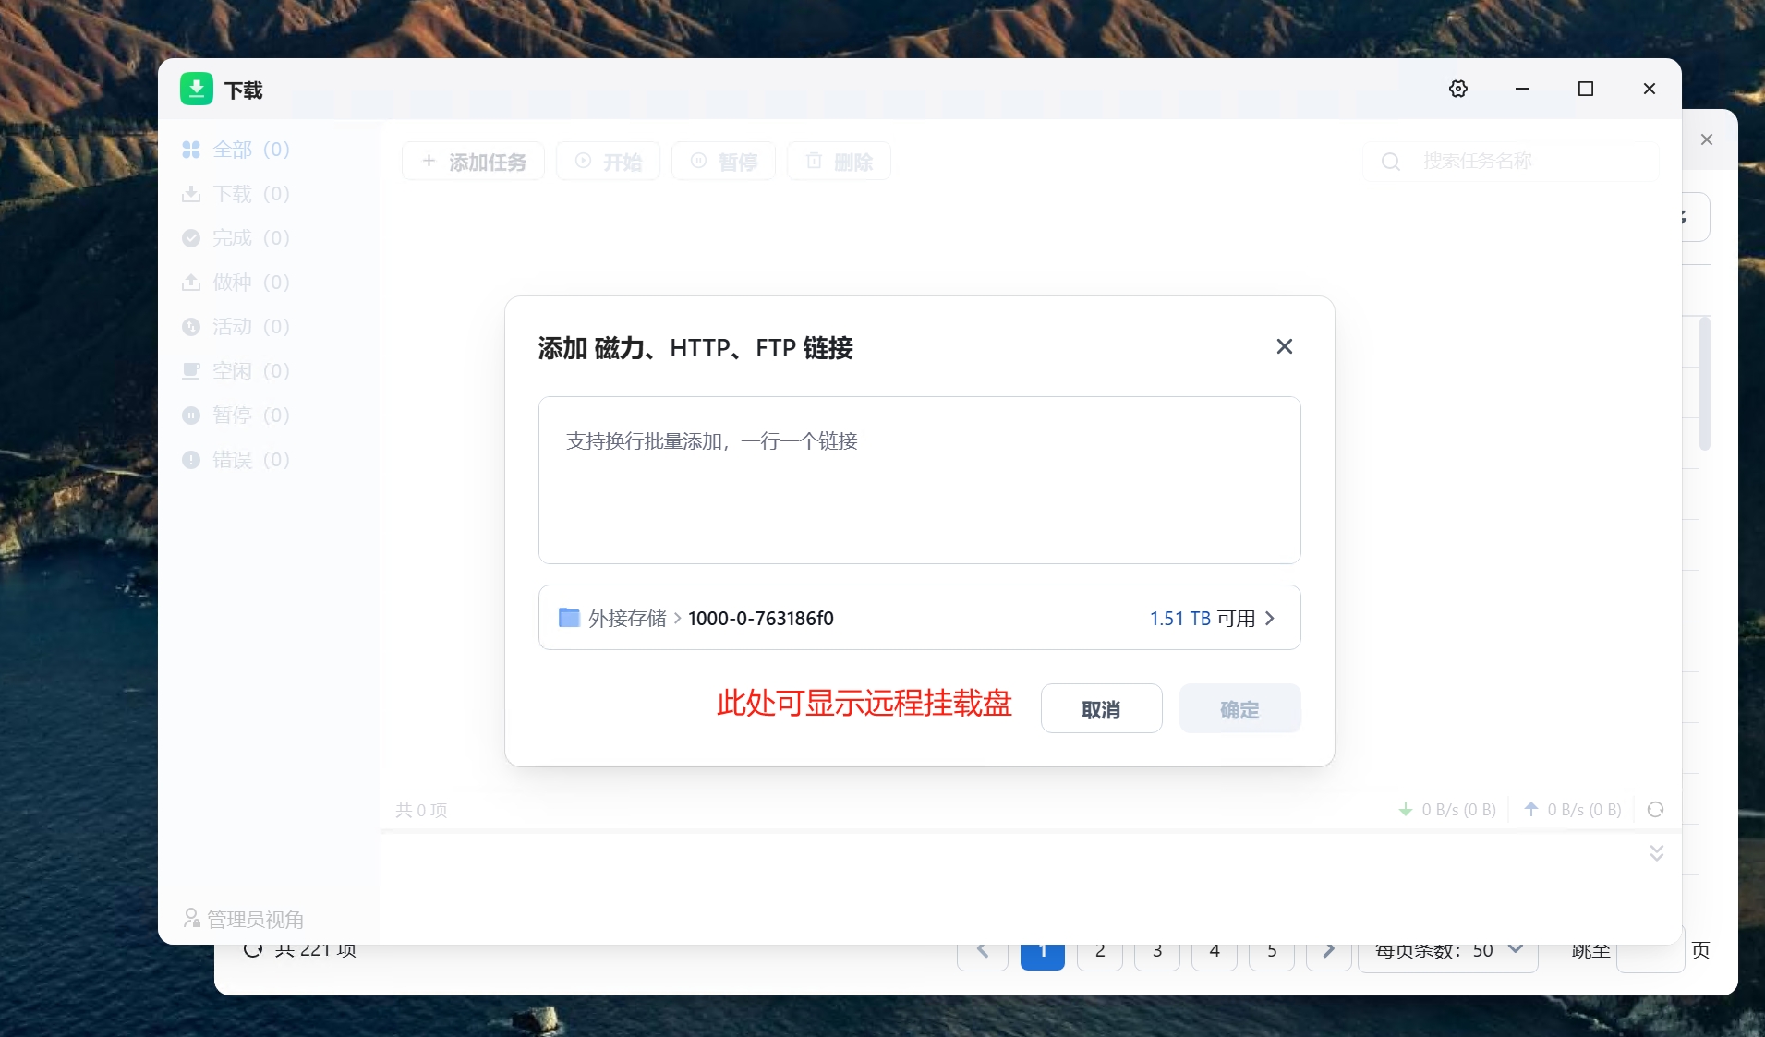Close the add link dialog
Viewport: 1765px width, 1037px height.
(1284, 346)
